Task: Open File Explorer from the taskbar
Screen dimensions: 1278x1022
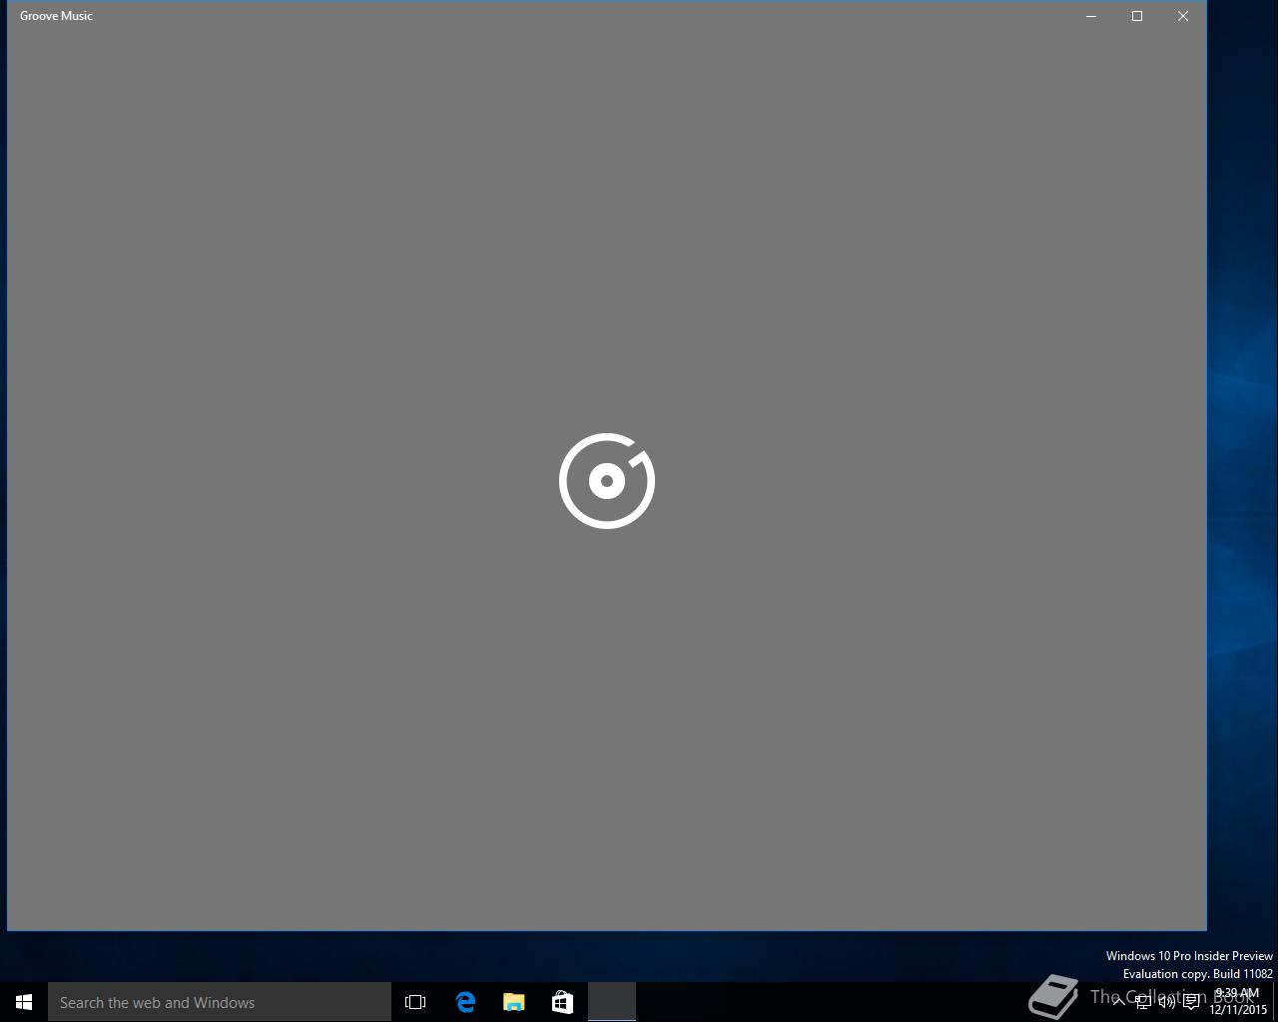Action: [514, 1002]
